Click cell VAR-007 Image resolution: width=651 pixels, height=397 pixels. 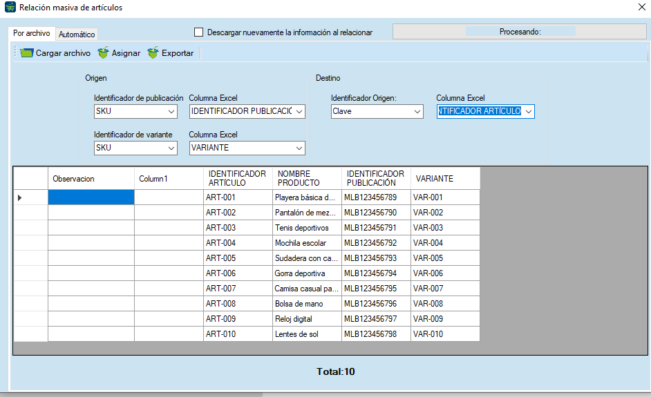point(446,289)
